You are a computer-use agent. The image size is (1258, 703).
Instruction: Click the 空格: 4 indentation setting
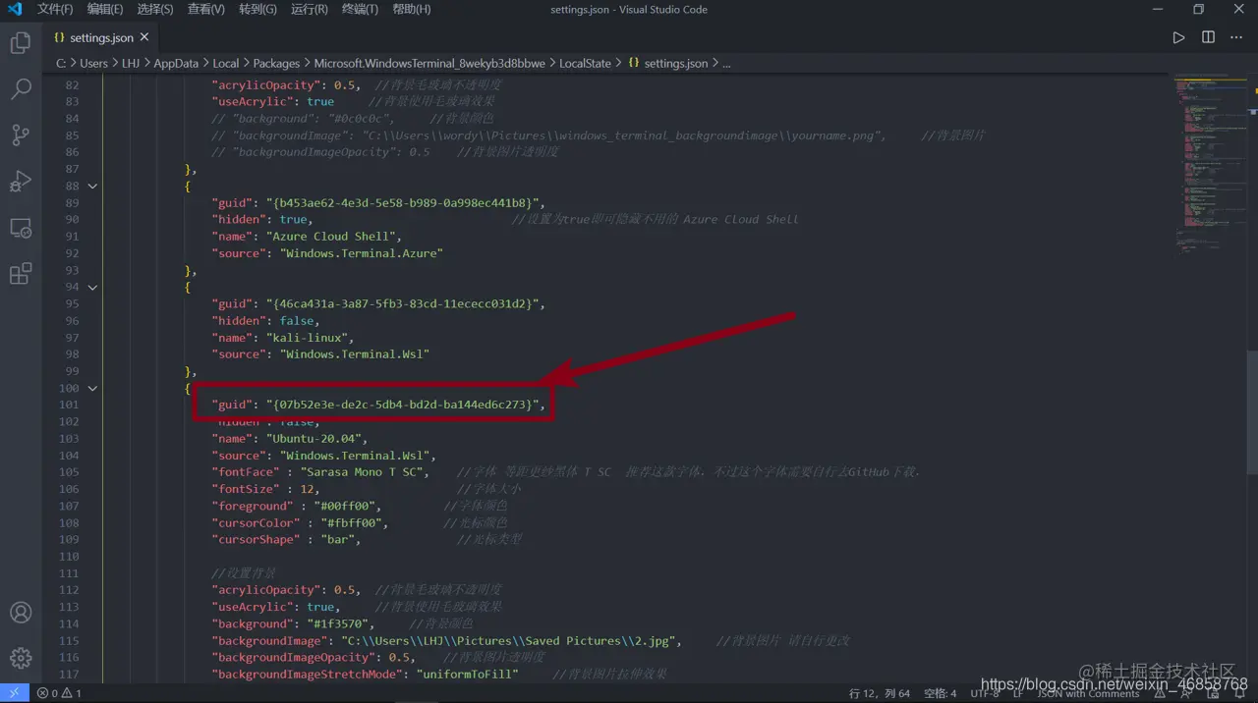tap(941, 693)
